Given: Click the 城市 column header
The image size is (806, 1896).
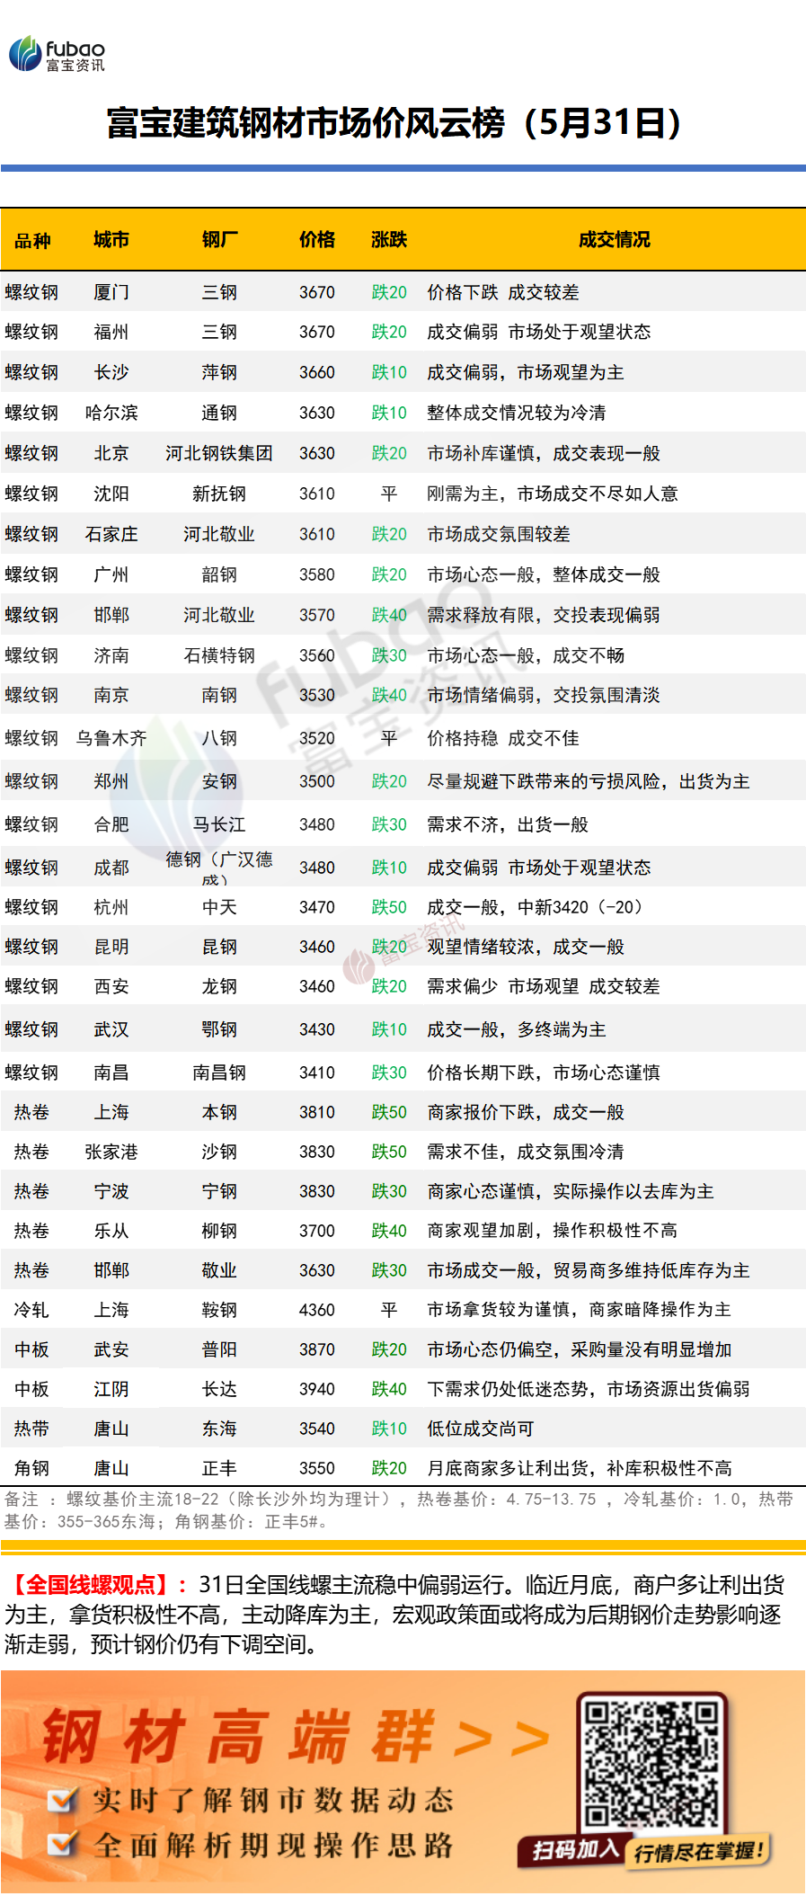Looking at the screenshot, I should point(111,239).
